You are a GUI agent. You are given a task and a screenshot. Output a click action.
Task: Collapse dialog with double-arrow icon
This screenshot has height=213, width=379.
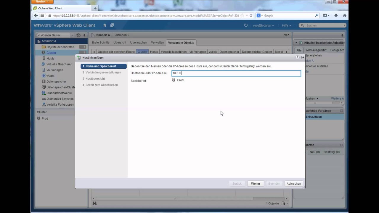[x=303, y=57]
